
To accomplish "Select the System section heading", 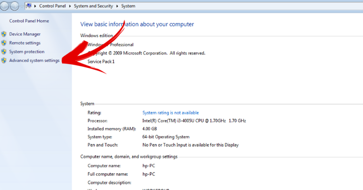I will click(87, 104).
